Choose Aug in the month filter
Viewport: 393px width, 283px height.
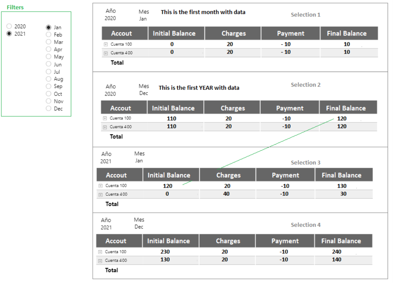click(49, 79)
